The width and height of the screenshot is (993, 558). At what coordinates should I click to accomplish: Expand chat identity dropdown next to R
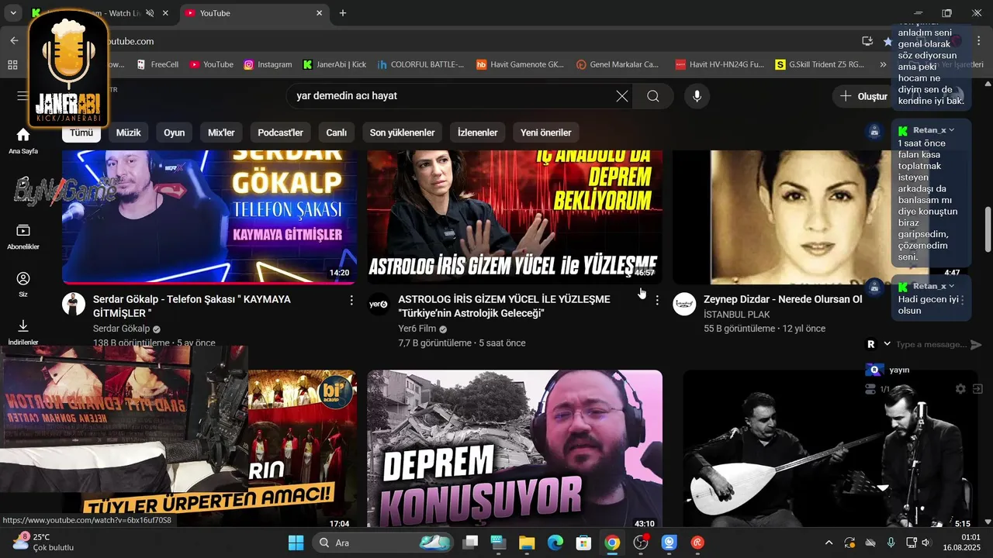887,344
